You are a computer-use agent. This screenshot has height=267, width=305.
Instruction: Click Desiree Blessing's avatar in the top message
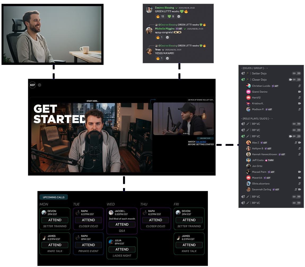pos(149,10)
